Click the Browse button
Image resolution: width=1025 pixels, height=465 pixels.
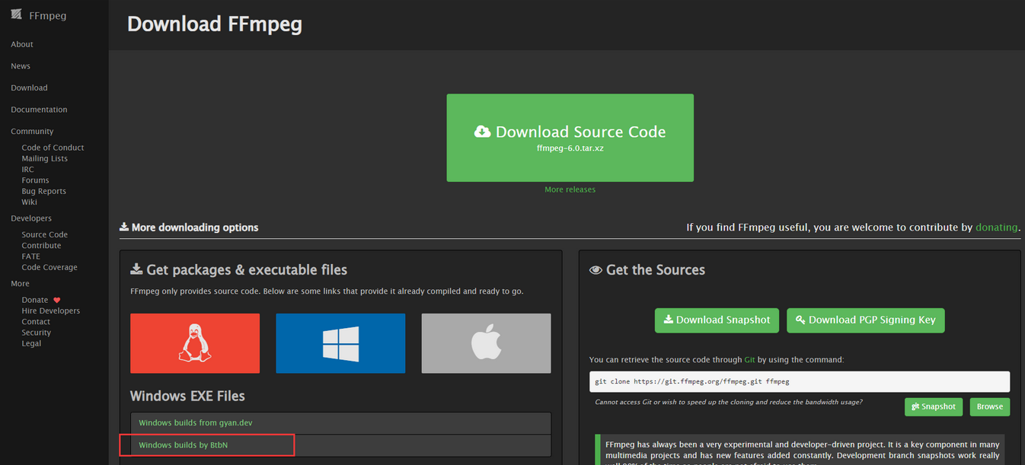(990, 406)
